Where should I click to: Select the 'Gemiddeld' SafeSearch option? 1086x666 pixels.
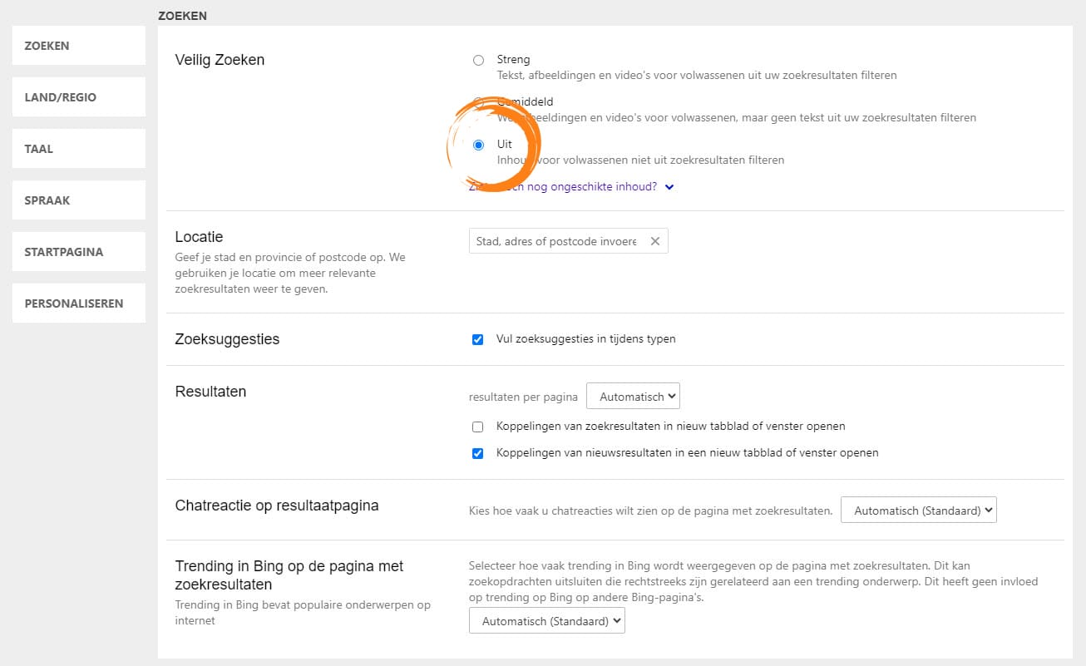478,101
